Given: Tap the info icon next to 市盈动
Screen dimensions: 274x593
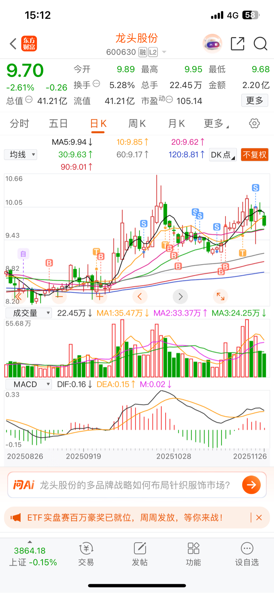Looking at the screenshot, I should tap(169, 99).
